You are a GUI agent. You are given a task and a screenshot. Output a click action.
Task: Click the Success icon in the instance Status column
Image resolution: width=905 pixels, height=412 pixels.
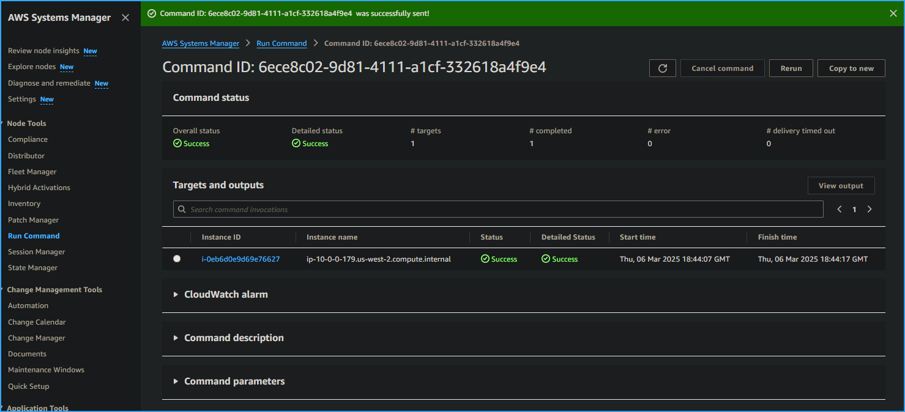pyautogui.click(x=484, y=259)
